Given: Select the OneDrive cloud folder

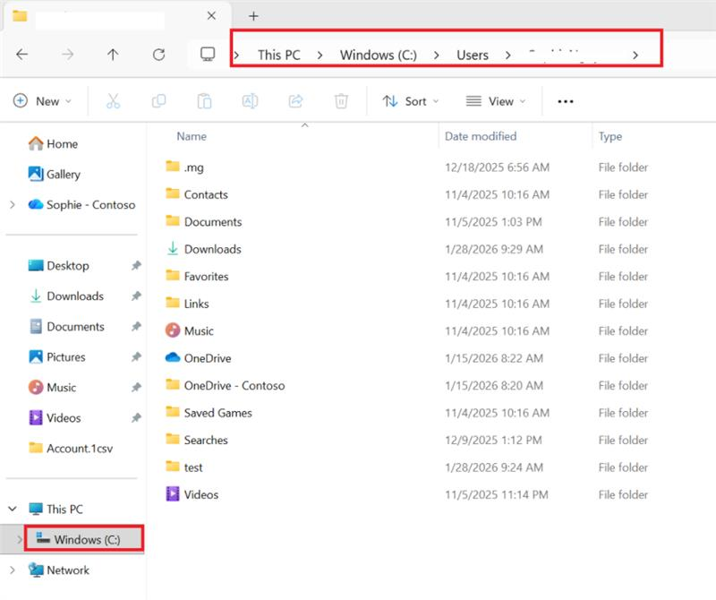Looking at the screenshot, I should (198, 358).
